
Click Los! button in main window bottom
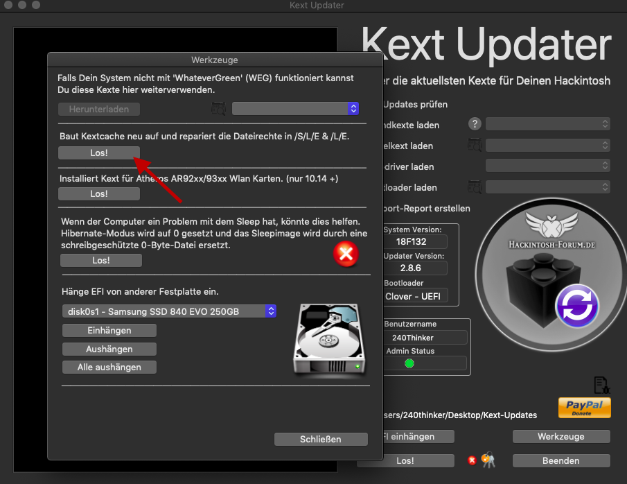(405, 461)
